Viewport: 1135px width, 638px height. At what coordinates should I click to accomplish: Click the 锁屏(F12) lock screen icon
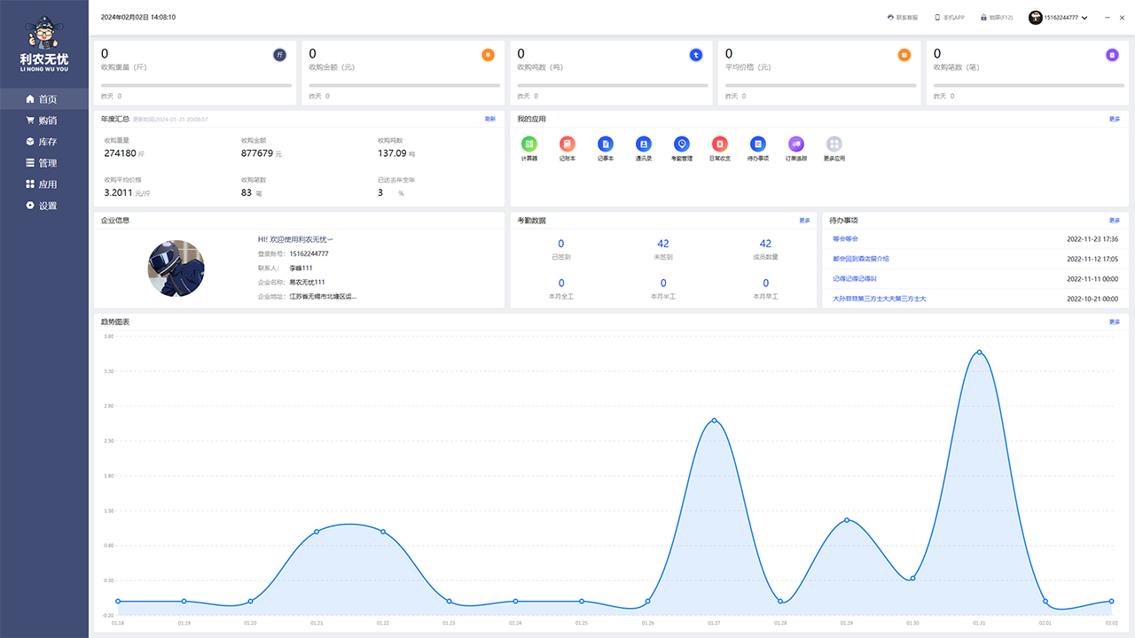983,18
